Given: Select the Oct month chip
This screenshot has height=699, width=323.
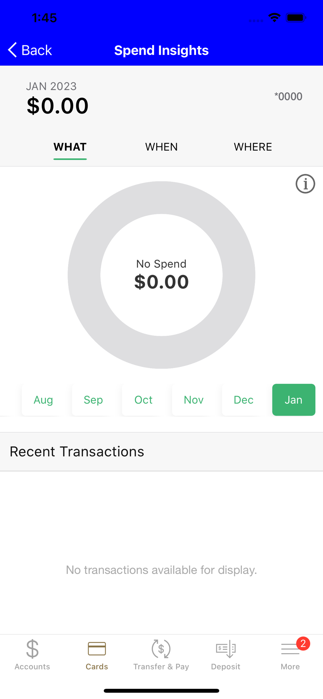Looking at the screenshot, I should 143,400.
